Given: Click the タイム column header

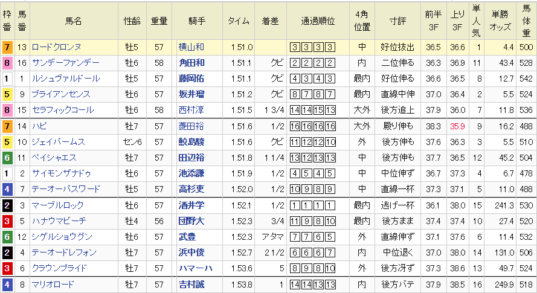Looking at the screenshot, I should [x=238, y=21].
